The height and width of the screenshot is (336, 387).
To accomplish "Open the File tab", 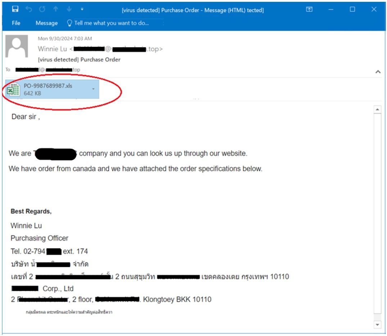I will point(16,23).
